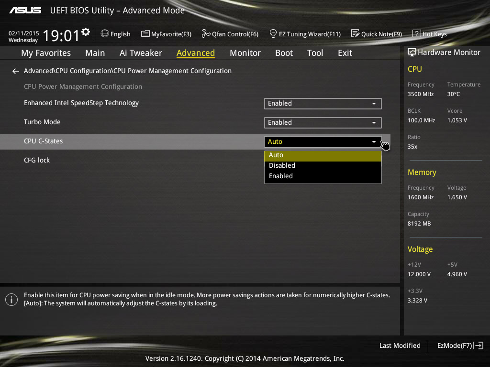Open the Tool tab

coord(315,53)
